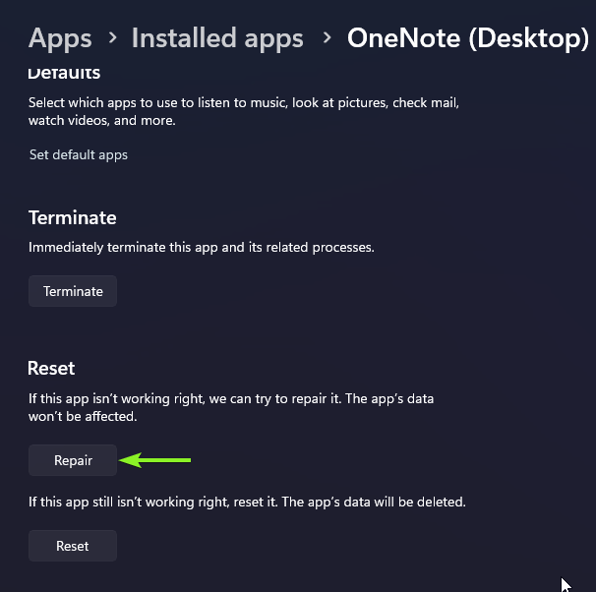Click the 'Immediately terminate this app' description

tap(202, 248)
